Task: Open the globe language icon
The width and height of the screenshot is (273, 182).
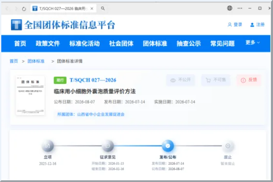Action: (230, 8)
